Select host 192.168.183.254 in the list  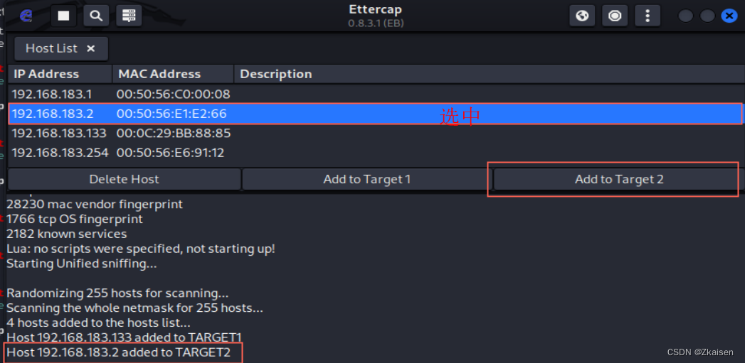point(376,153)
